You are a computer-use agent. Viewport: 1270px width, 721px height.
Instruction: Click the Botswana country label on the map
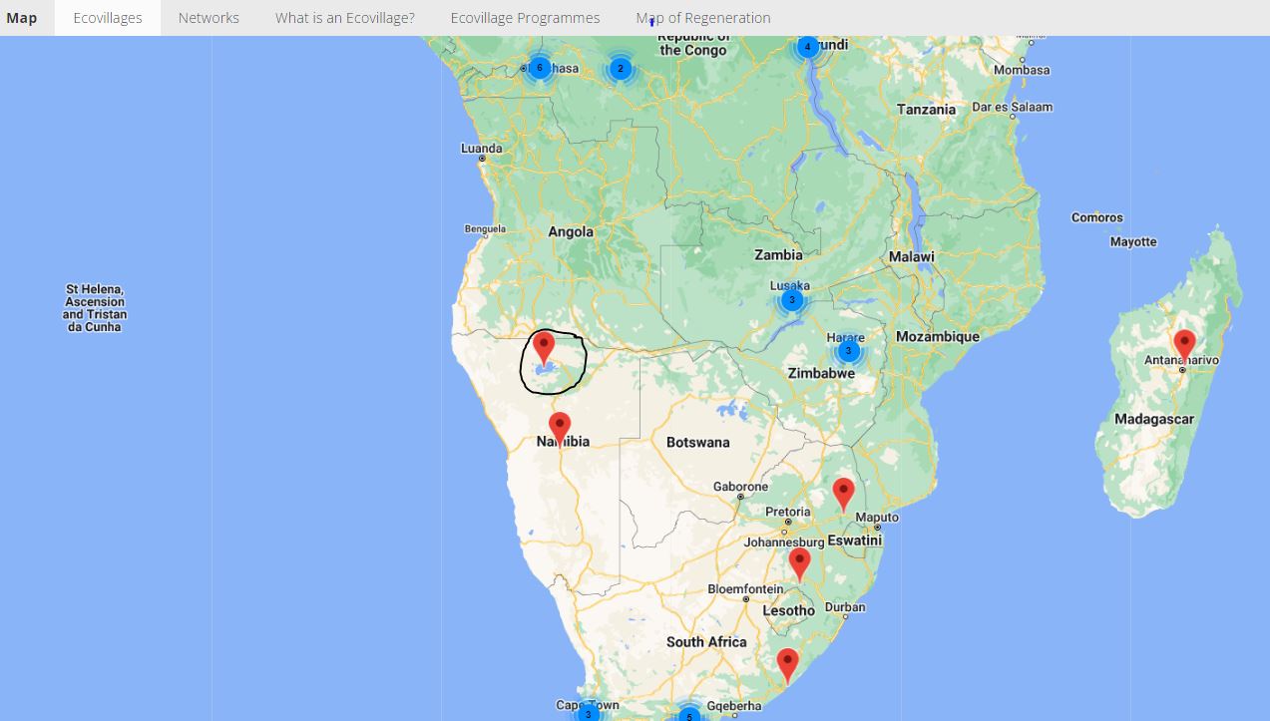pyautogui.click(x=698, y=442)
